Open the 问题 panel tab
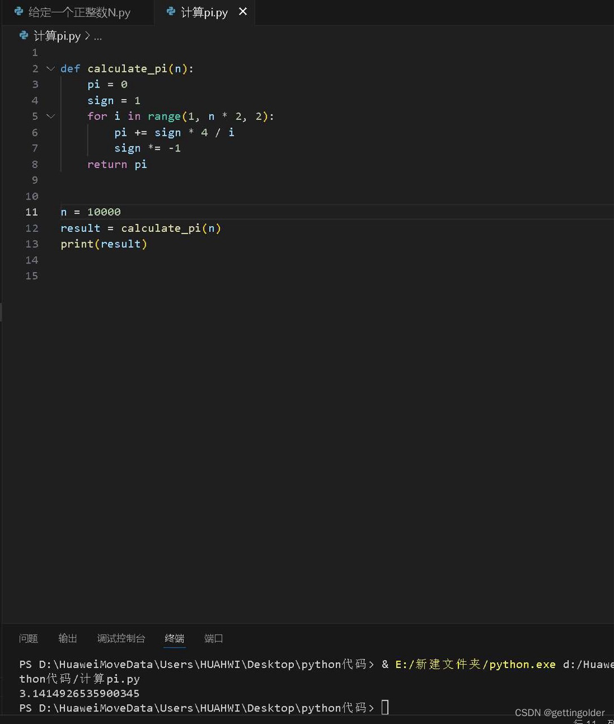The width and height of the screenshot is (614, 724). pos(28,638)
